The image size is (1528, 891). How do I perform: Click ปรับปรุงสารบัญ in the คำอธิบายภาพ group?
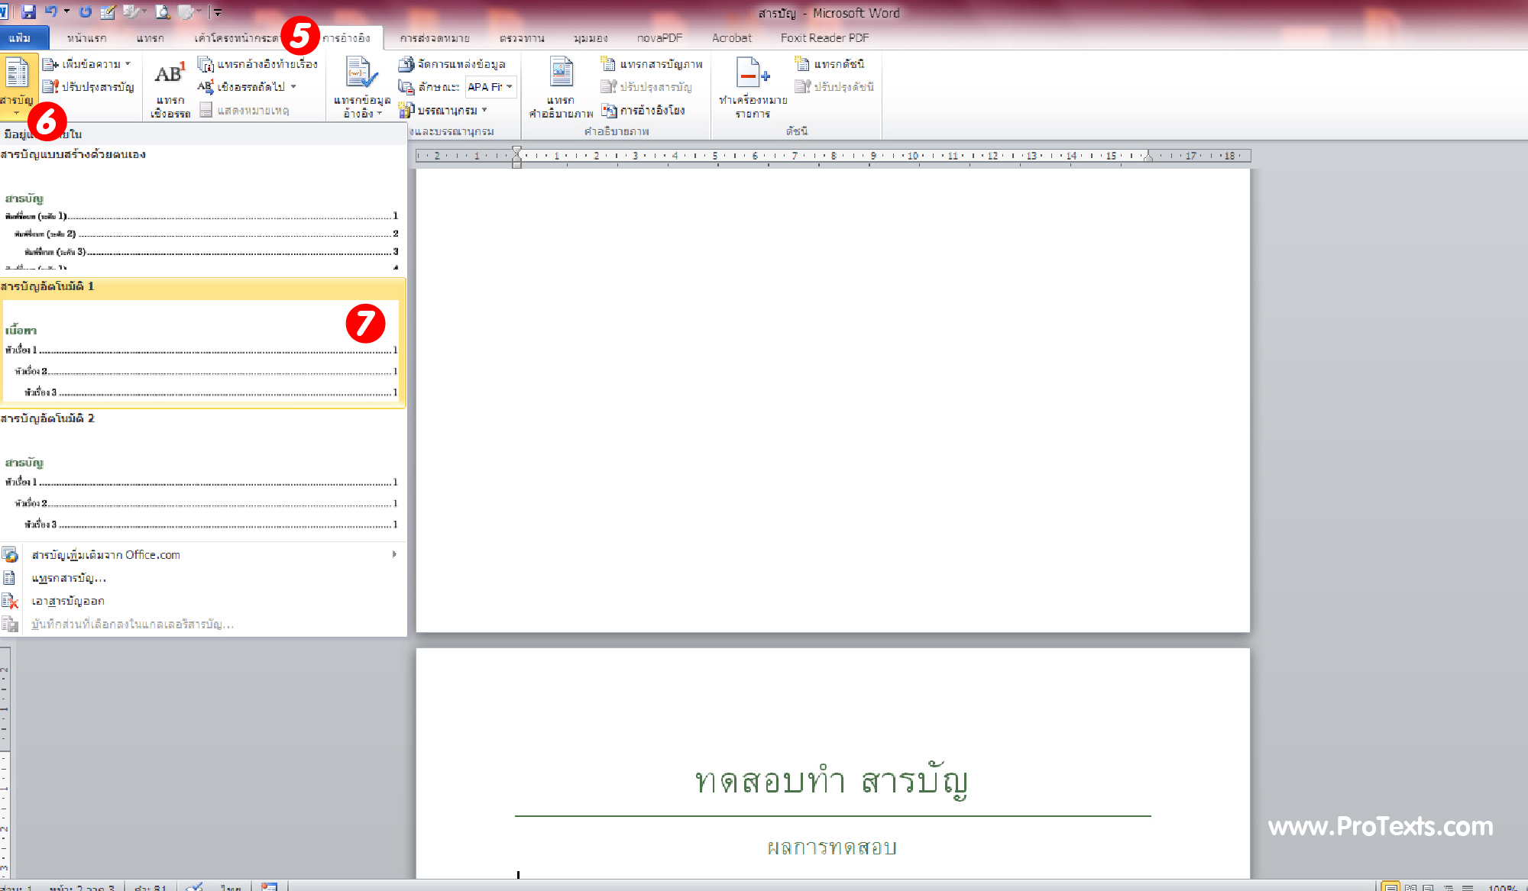click(x=646, y=87)
